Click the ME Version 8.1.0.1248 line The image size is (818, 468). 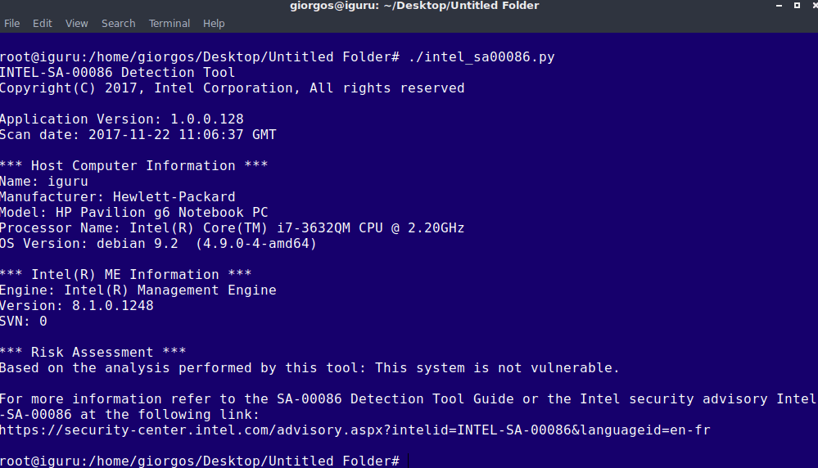[77, 306]
